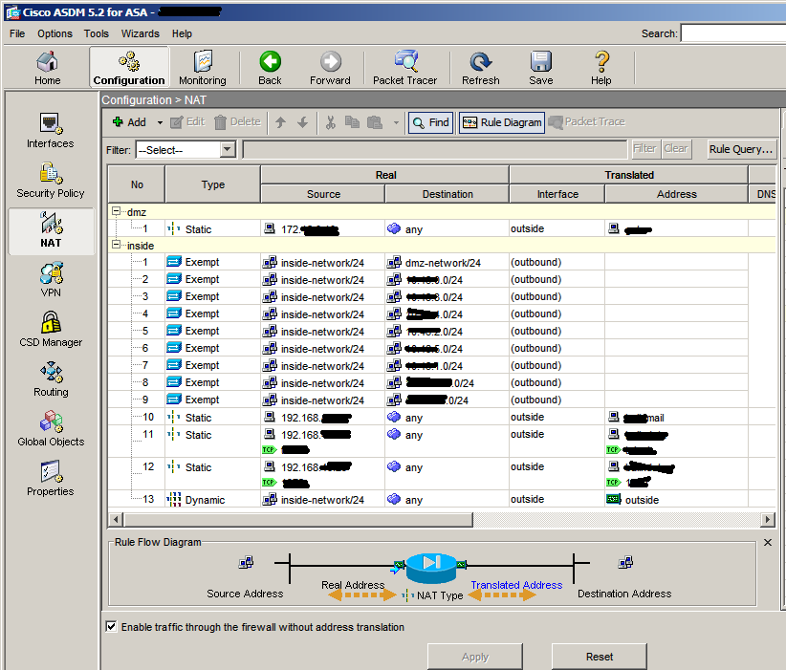Open the Help menu

pyautogui.click(x=182, y=33)
